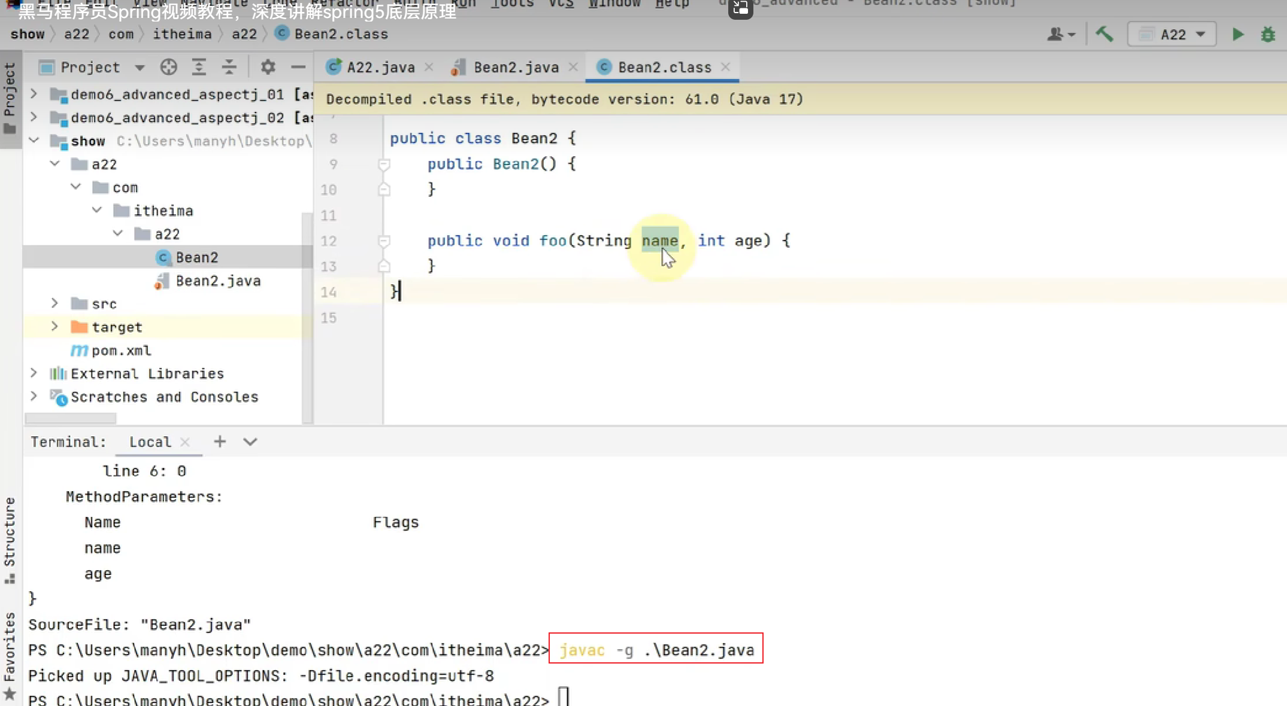Collapse the itheima folder

97,211
